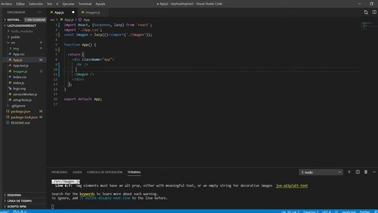Click the Espacios: 2 indentation status

tap(311, 212)
